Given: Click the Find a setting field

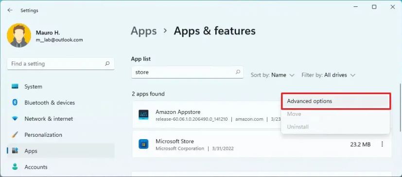Looking at the screenshot, I should click(61, 64).
